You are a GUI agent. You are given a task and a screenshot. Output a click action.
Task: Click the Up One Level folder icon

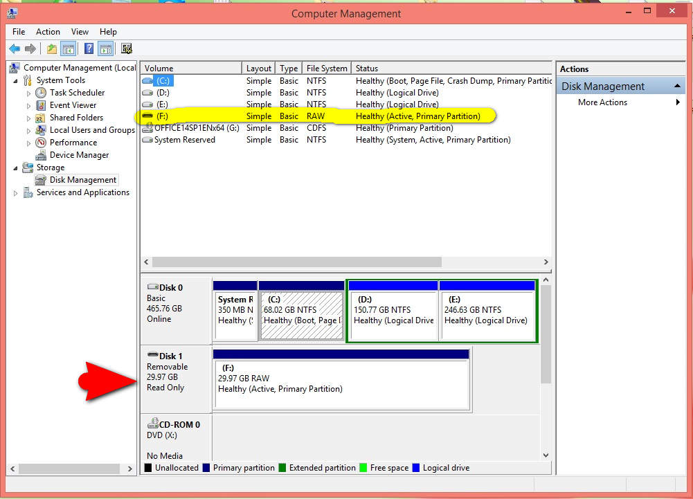[x=52, y=48]
